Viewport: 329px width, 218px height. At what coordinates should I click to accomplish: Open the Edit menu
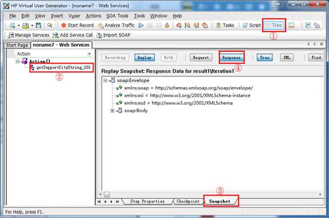pyautogui.click(x=25, y=16)
